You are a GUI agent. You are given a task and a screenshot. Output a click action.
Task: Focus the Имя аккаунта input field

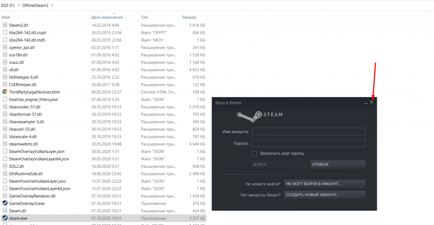tap(309, 132)
